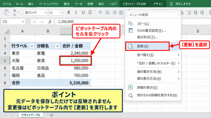211x118 pixels.
Task: Click cell containing 東京
Action: click(x=22, y=53)
